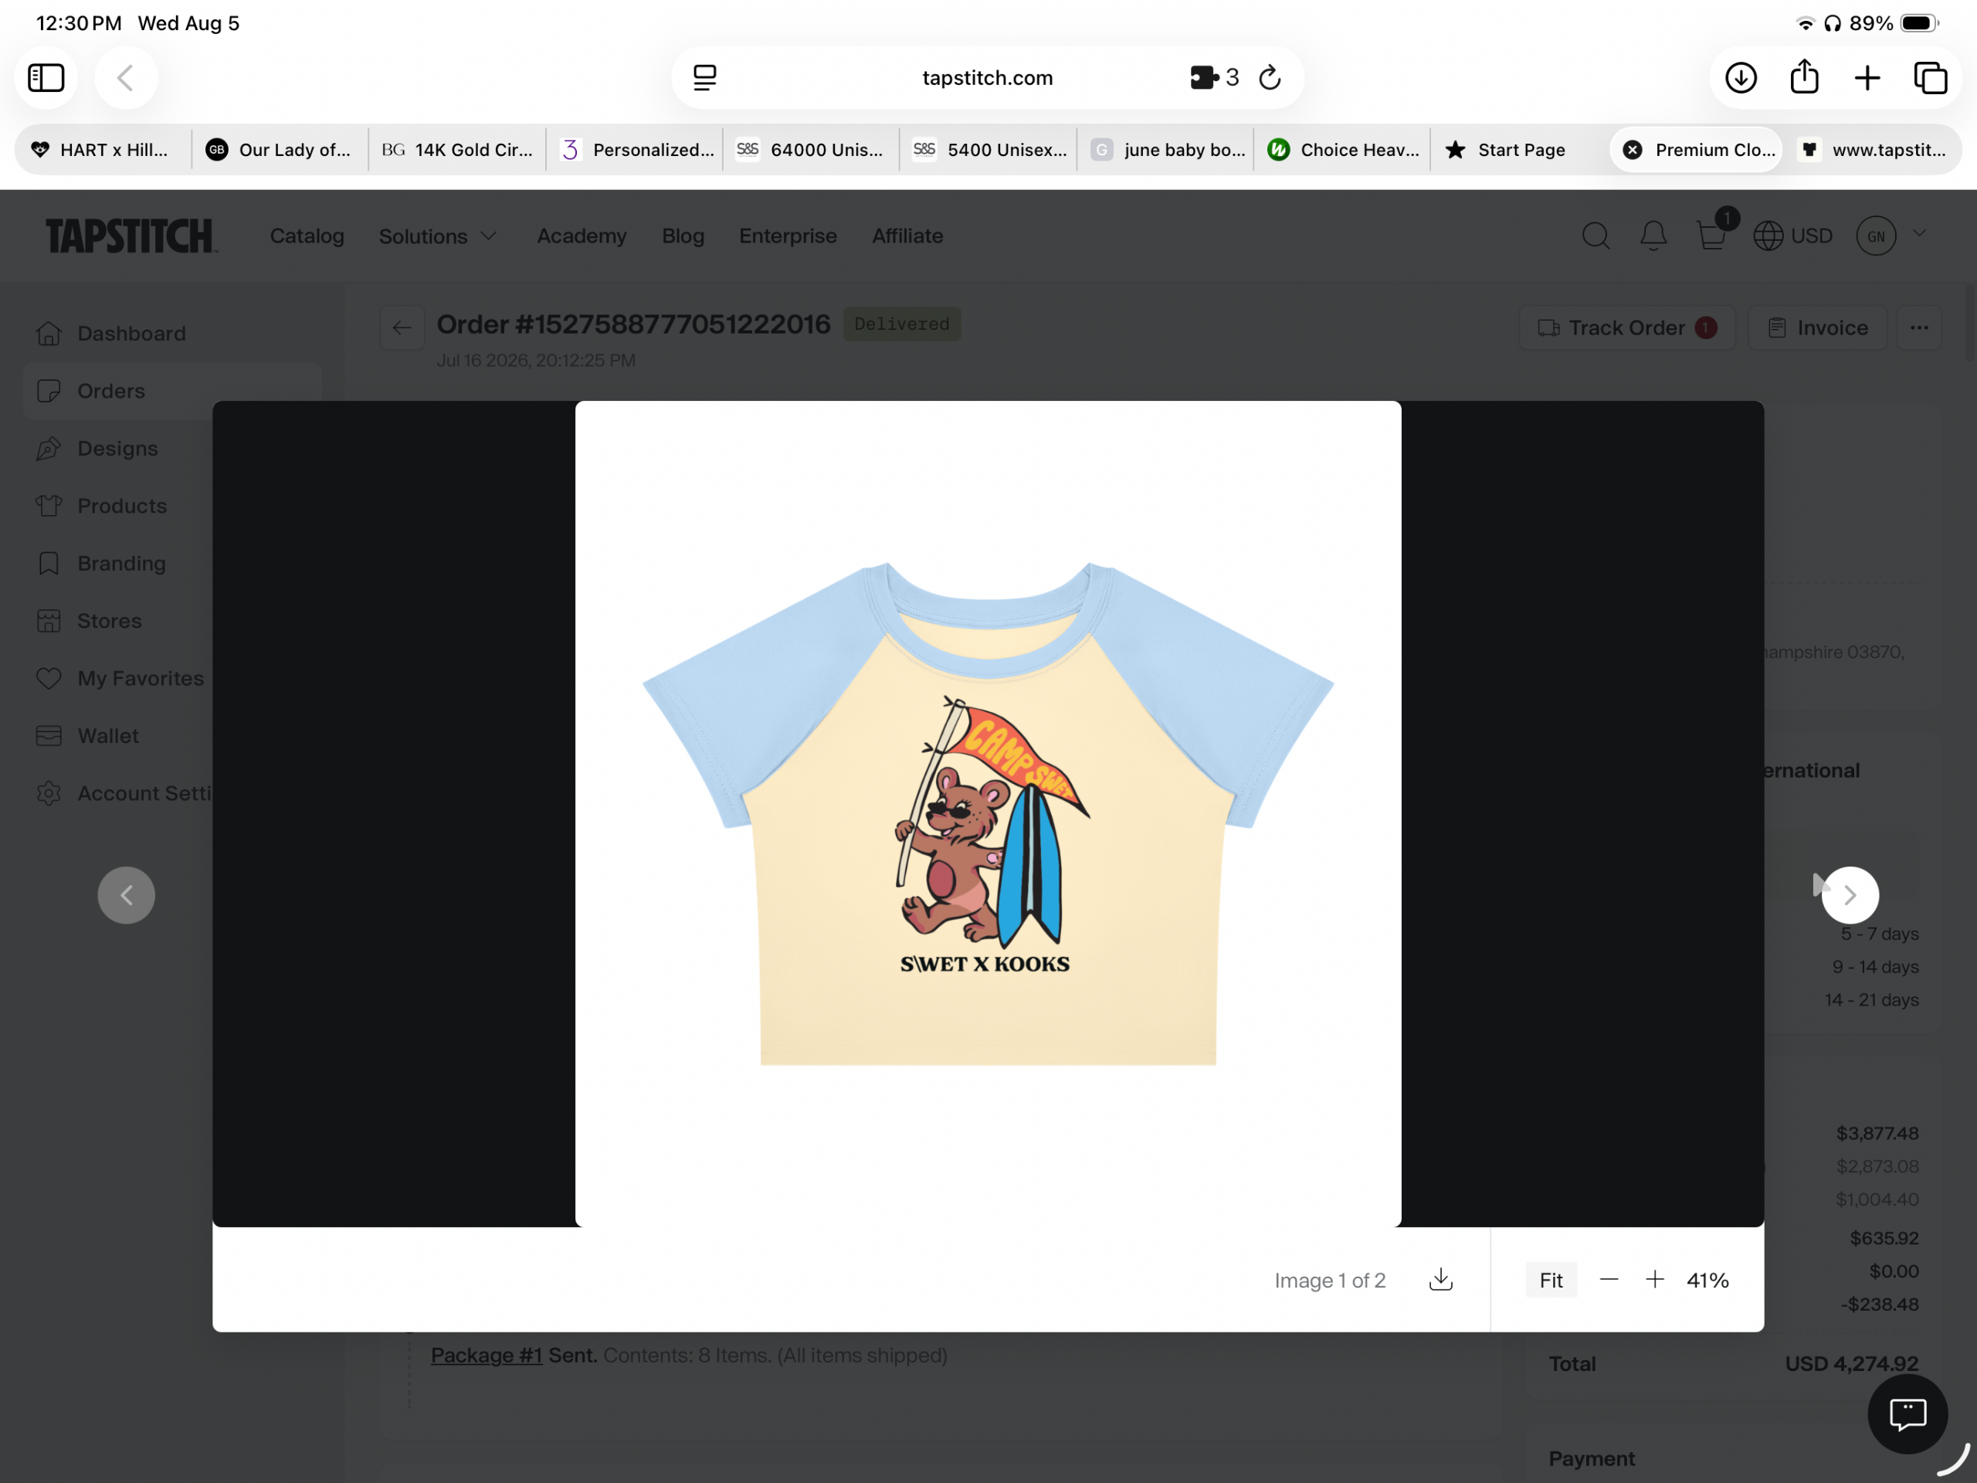
Task: Click the Delivered status badge
Action: pyautogui.click(x=901, y=324)
